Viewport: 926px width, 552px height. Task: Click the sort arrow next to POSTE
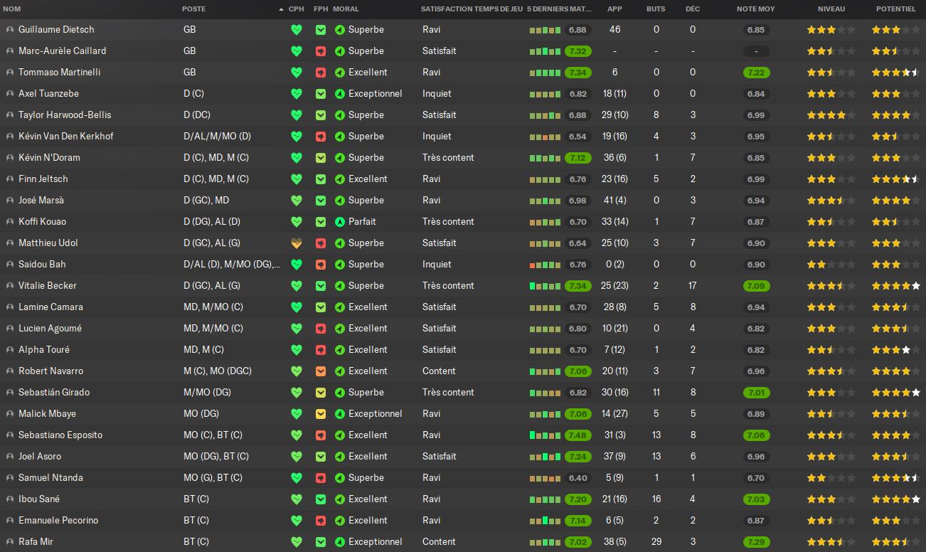(281, 9)
